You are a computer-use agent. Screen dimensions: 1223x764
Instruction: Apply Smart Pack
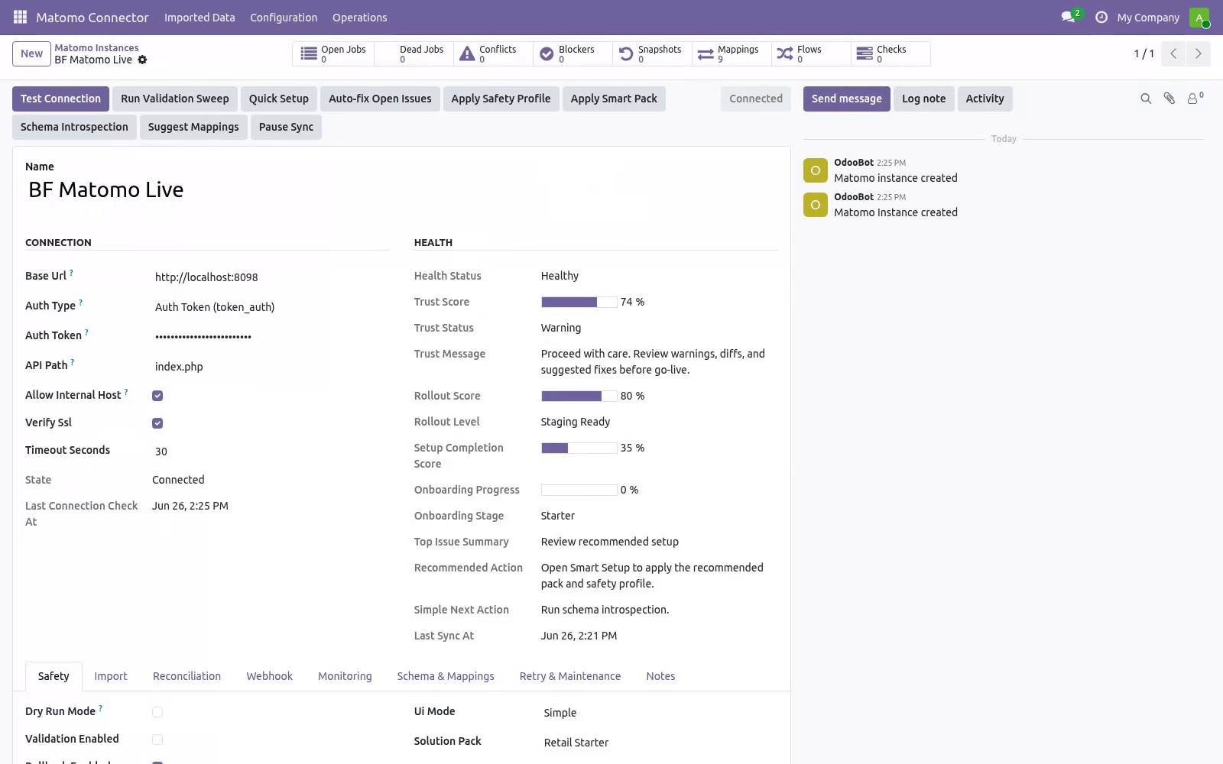pyautogui.click(x=614, y=99)
